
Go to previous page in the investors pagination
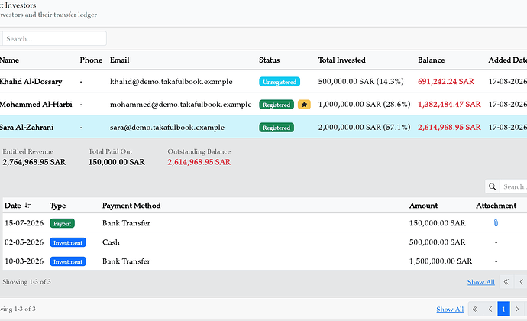(x=490, y=309)
